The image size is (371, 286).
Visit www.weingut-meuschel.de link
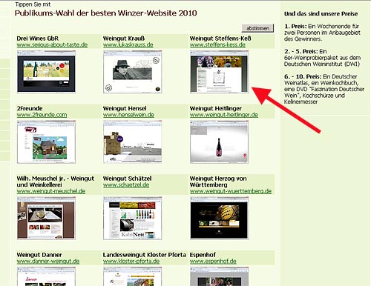pyautogui.click(x=51, y=191)
